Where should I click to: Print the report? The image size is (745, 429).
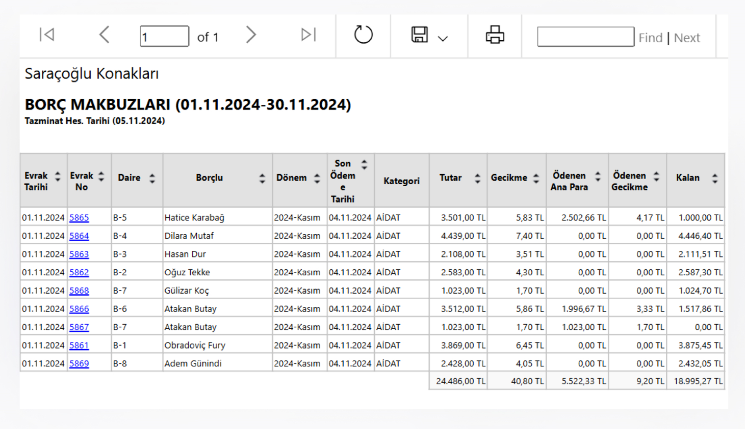click(495, 35)
